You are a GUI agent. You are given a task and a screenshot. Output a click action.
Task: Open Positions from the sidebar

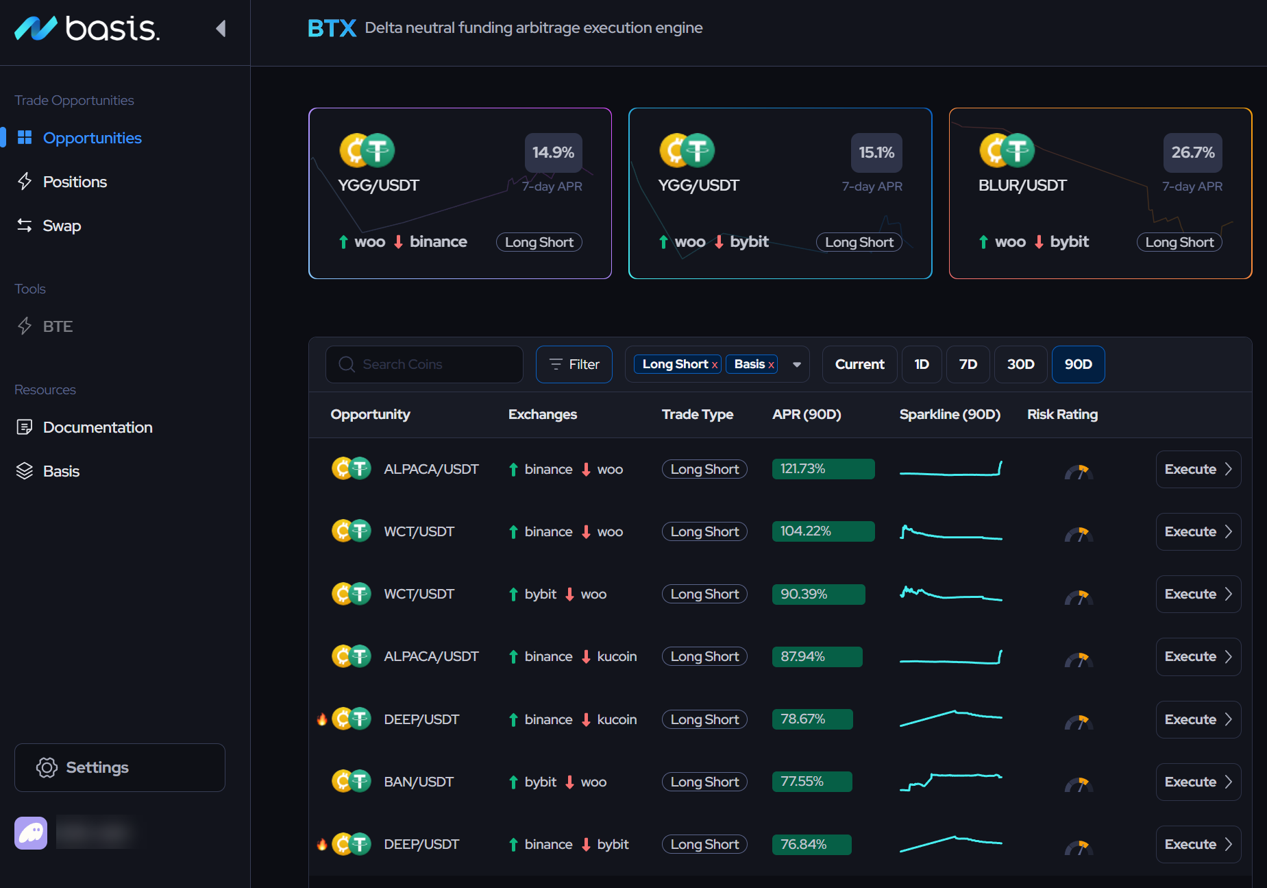75,182
